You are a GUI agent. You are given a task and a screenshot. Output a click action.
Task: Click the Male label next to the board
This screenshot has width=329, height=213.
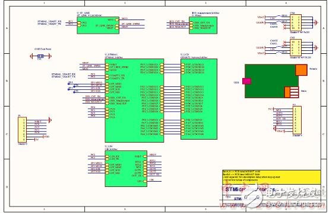coord(303,91)
